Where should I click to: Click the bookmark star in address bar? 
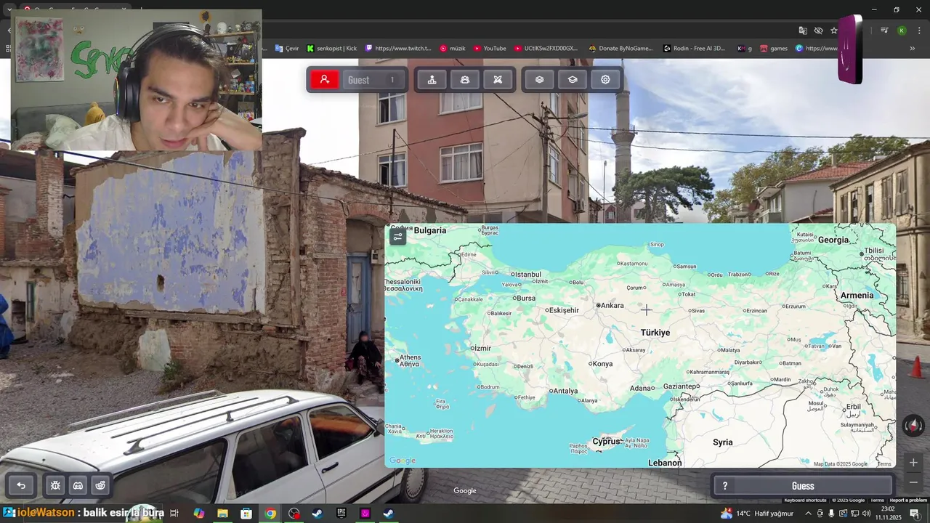coord(834,31)
